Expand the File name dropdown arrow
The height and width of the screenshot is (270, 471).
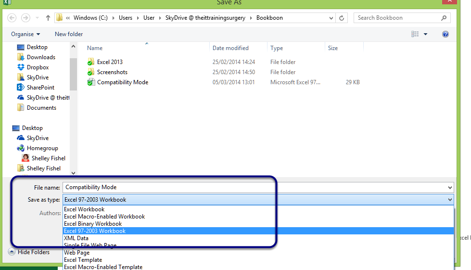pos(450,187)
